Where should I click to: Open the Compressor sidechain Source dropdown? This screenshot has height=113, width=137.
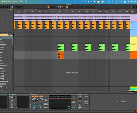(x=35, y=100)
